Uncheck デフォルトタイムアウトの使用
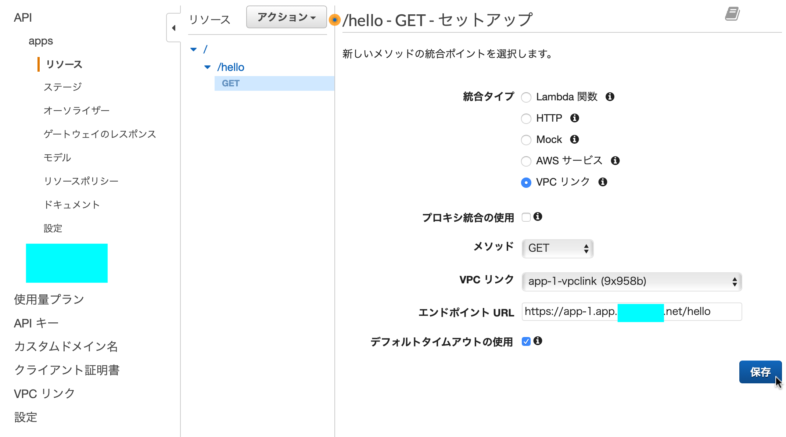Screen dimensions: 786x437 point(526,341)
